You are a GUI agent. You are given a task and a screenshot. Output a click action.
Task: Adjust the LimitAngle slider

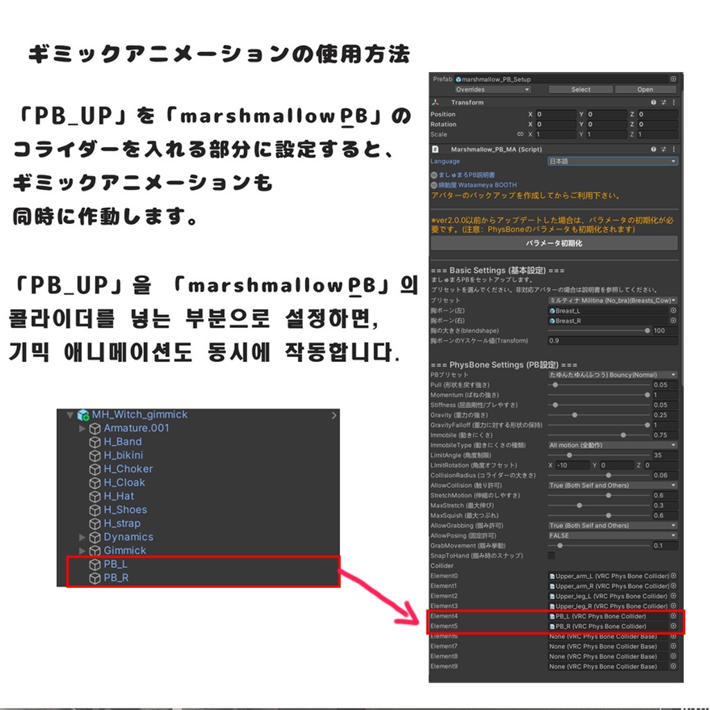598,455
